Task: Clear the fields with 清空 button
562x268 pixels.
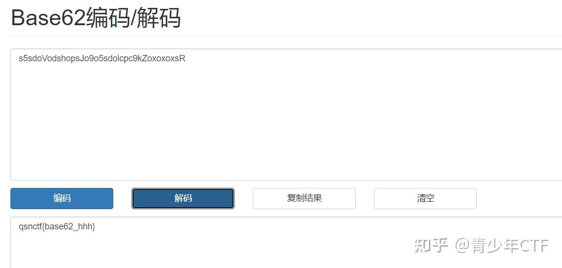Action: (425, 198)
